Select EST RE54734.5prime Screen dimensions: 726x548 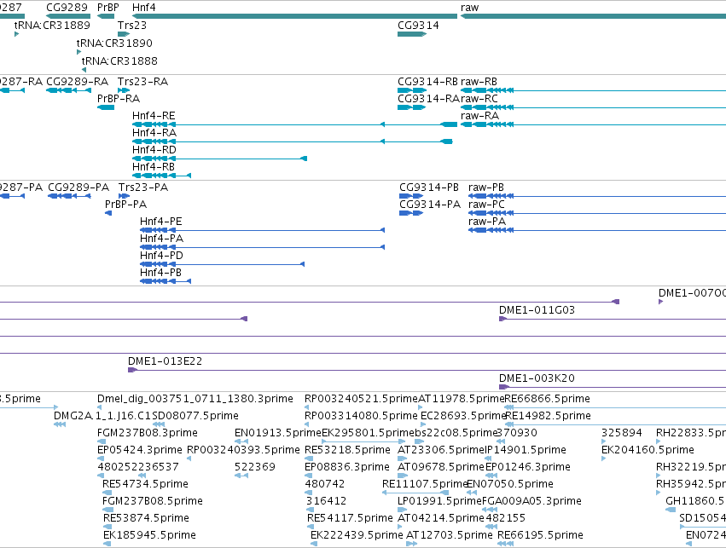[x=145, y=484]
